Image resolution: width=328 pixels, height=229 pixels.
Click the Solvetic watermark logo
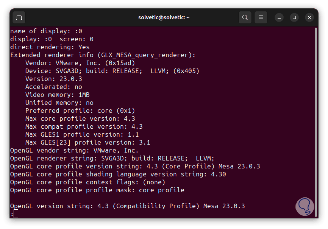tap(305, 206)
